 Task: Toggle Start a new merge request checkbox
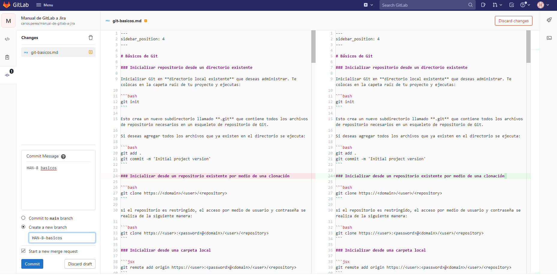point(23,251)
